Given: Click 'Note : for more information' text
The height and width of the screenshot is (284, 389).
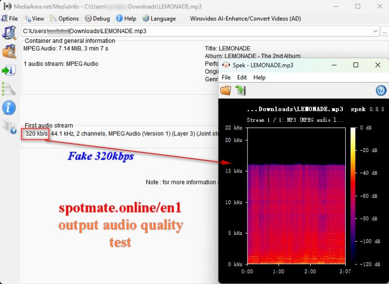Looking at the screenshot, I should [181, 182].
